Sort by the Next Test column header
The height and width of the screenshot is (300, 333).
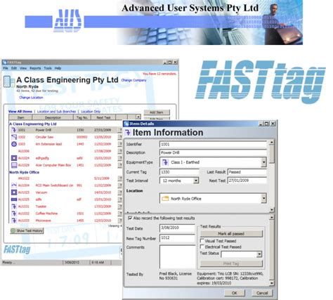103,117
